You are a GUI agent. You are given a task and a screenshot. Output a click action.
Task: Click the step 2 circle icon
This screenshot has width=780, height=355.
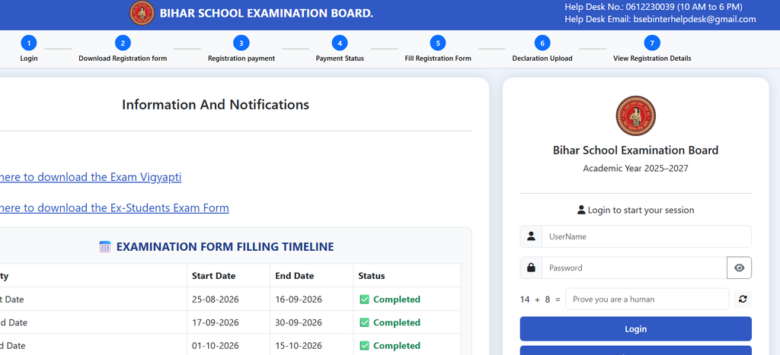pos(123,43)
